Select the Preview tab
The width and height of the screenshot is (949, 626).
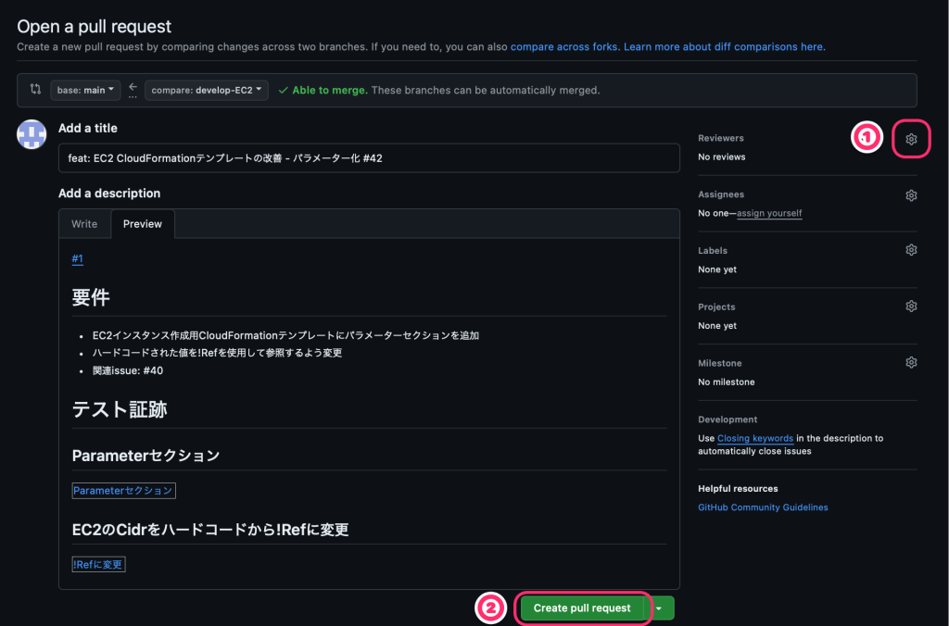pos(143,224)
